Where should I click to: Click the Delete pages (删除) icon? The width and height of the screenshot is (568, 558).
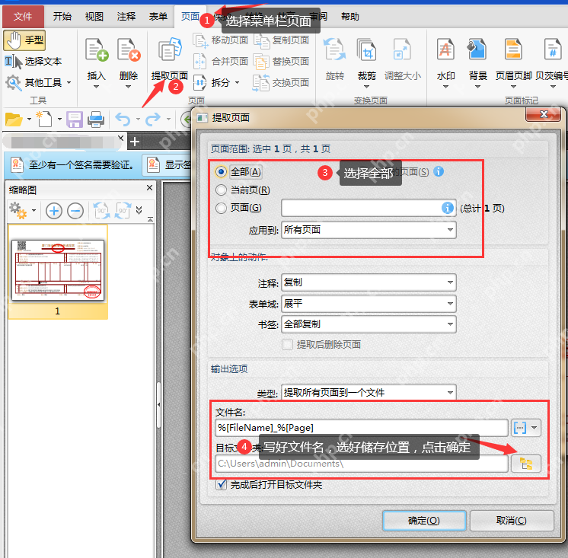[129, 49]
